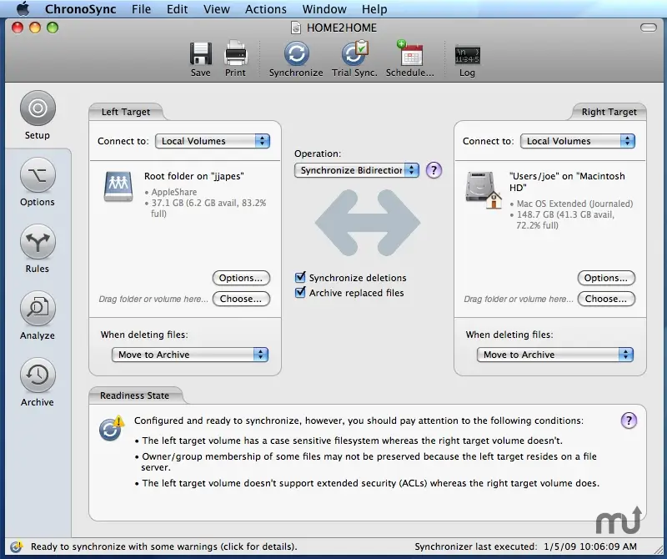
Task: Click right 'Drag folder or volume here...' area
Action: [x=519, y=300]
